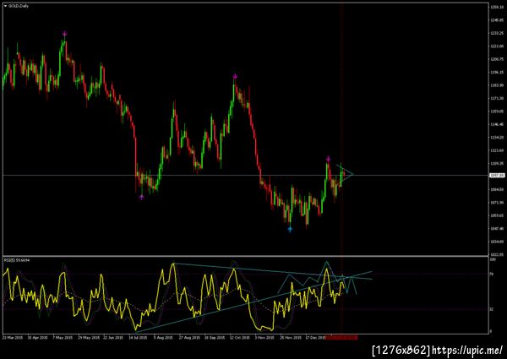This screenshot has height=359, width=507.
Task: Select the blue arrow marker under the December low
Action: (x=290, y=229)
